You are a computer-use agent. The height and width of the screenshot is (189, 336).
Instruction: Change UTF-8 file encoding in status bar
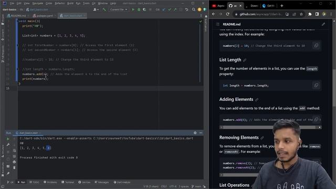point(173,186)
